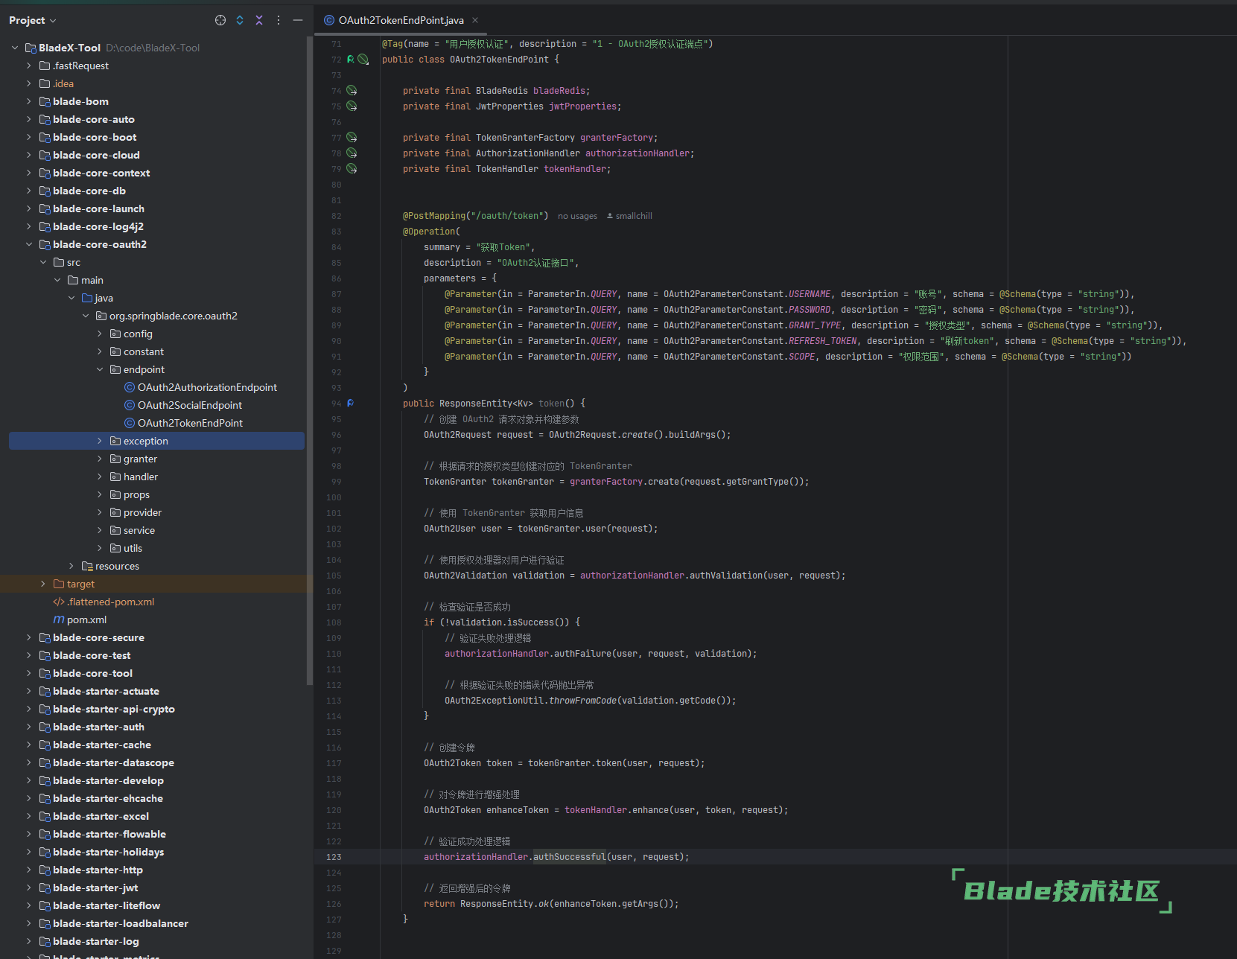Click the token() method name on line 94

tap(551, 404)
